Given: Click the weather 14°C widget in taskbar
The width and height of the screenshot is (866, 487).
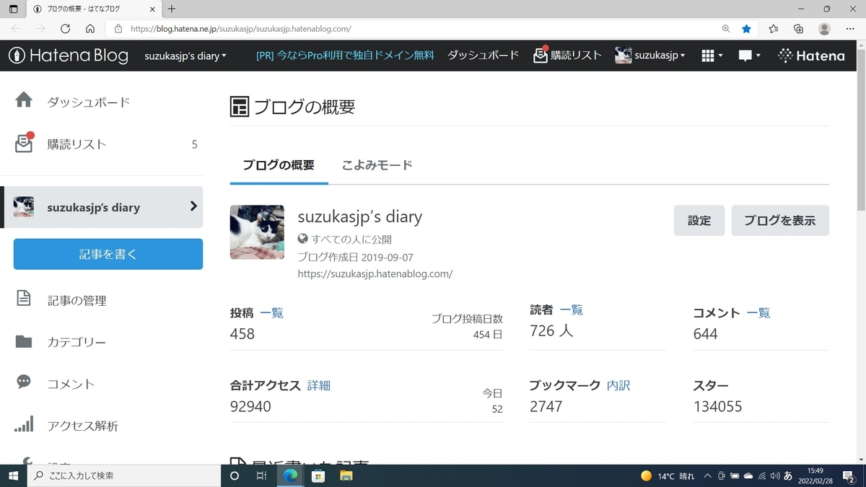Looking at the screenshot, I should click(667, 475).
